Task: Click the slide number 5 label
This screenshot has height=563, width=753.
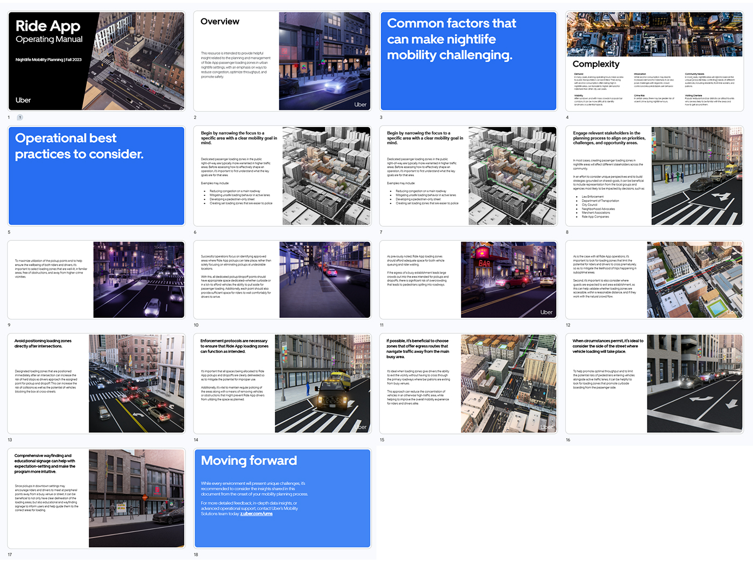Action: pyautogui.click(x=9, y=232)
